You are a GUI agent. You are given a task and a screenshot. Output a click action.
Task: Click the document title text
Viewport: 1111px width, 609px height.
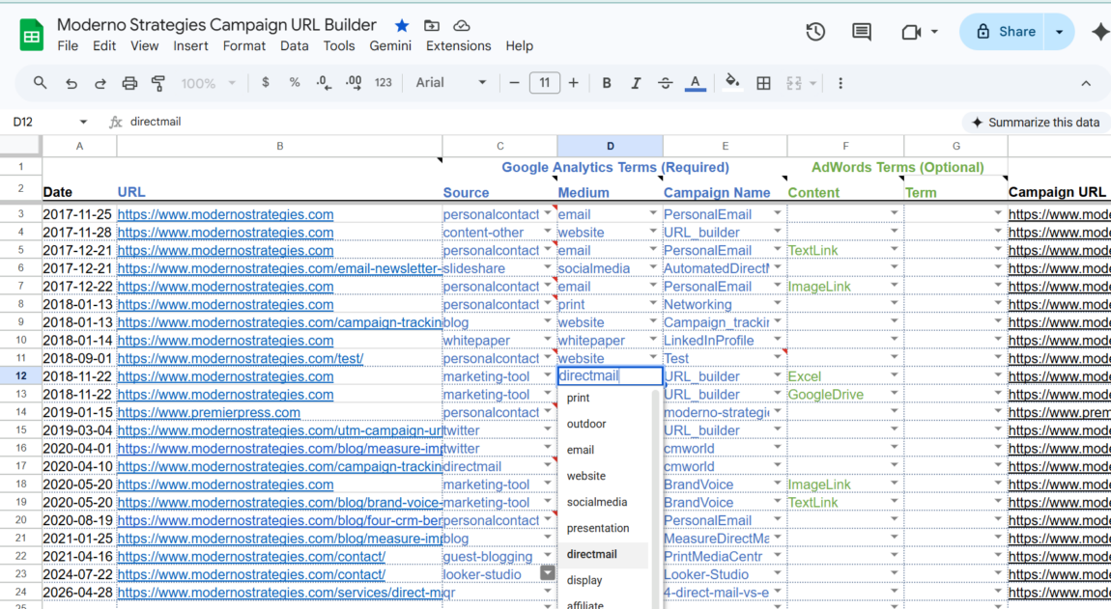pos(216,25)
